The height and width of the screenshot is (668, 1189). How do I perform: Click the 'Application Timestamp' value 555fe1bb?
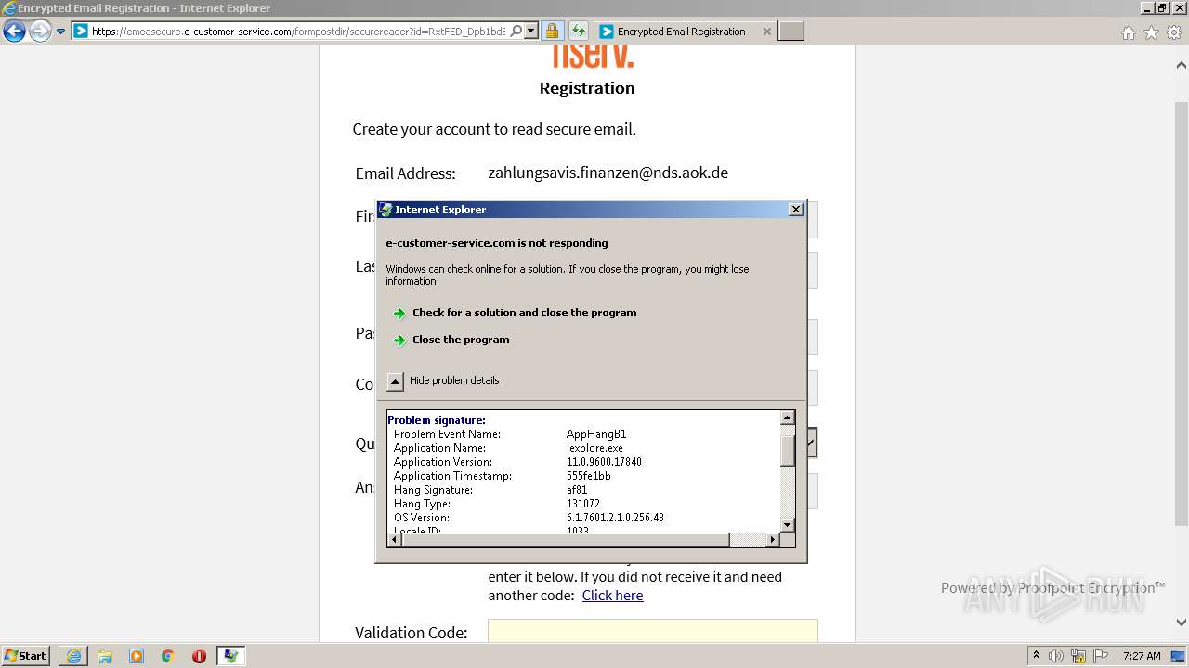pos(589,476)
